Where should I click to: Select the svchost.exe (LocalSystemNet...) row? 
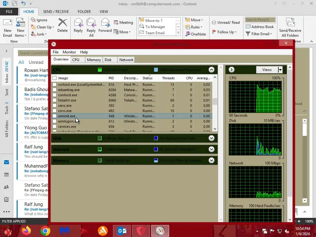pyautogui.click(x=132, y=85)
